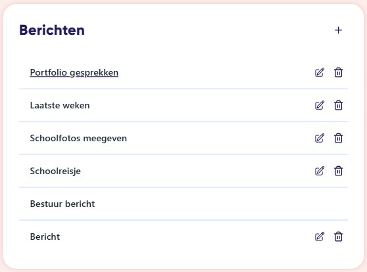Edit the Portfolio gesprekken message

point(320,72)
